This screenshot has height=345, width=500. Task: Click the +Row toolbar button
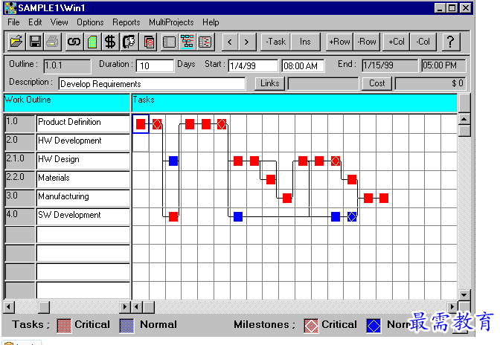click(339, 42)
